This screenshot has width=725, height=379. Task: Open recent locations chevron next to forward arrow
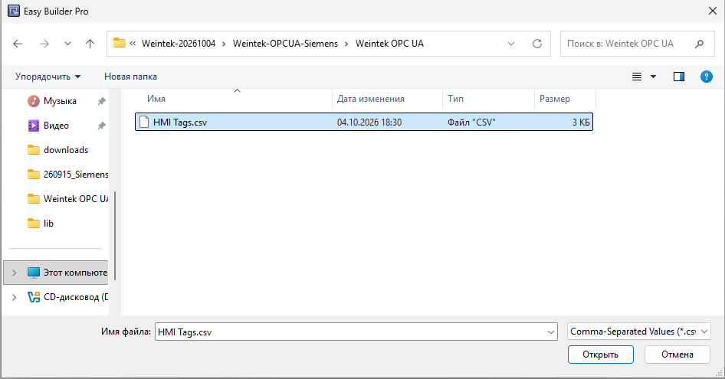click(x=67, y=44)
